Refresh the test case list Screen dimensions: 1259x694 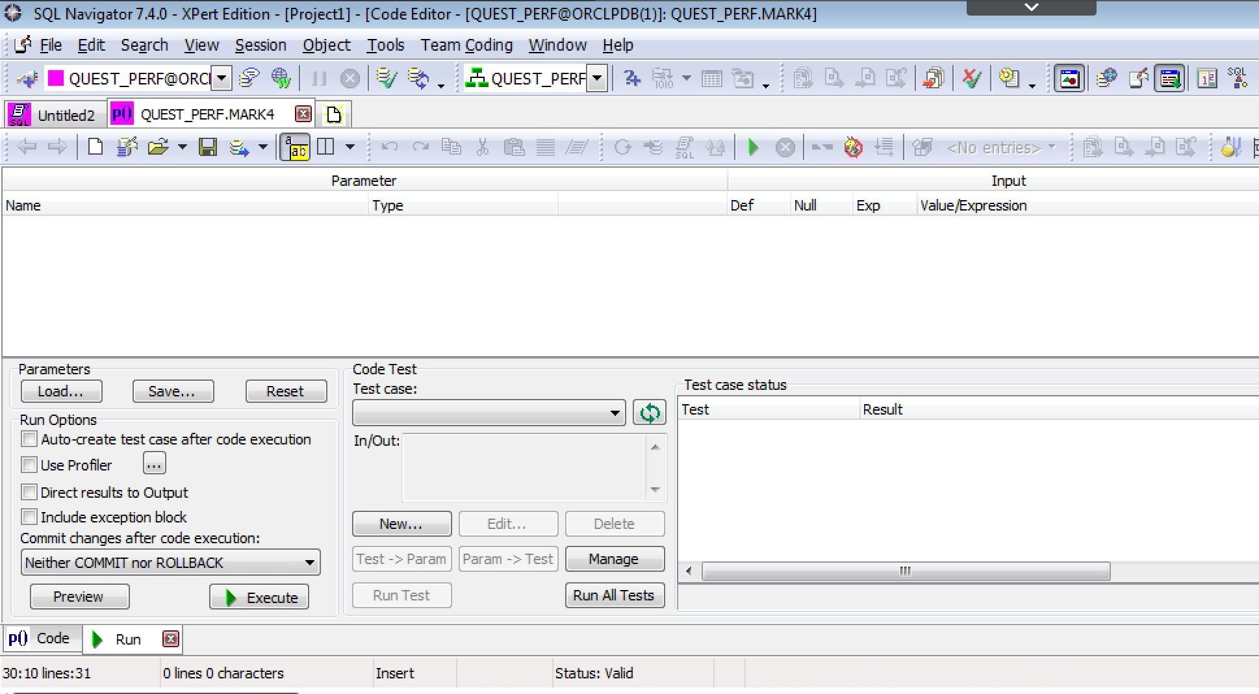click(650, 413)
